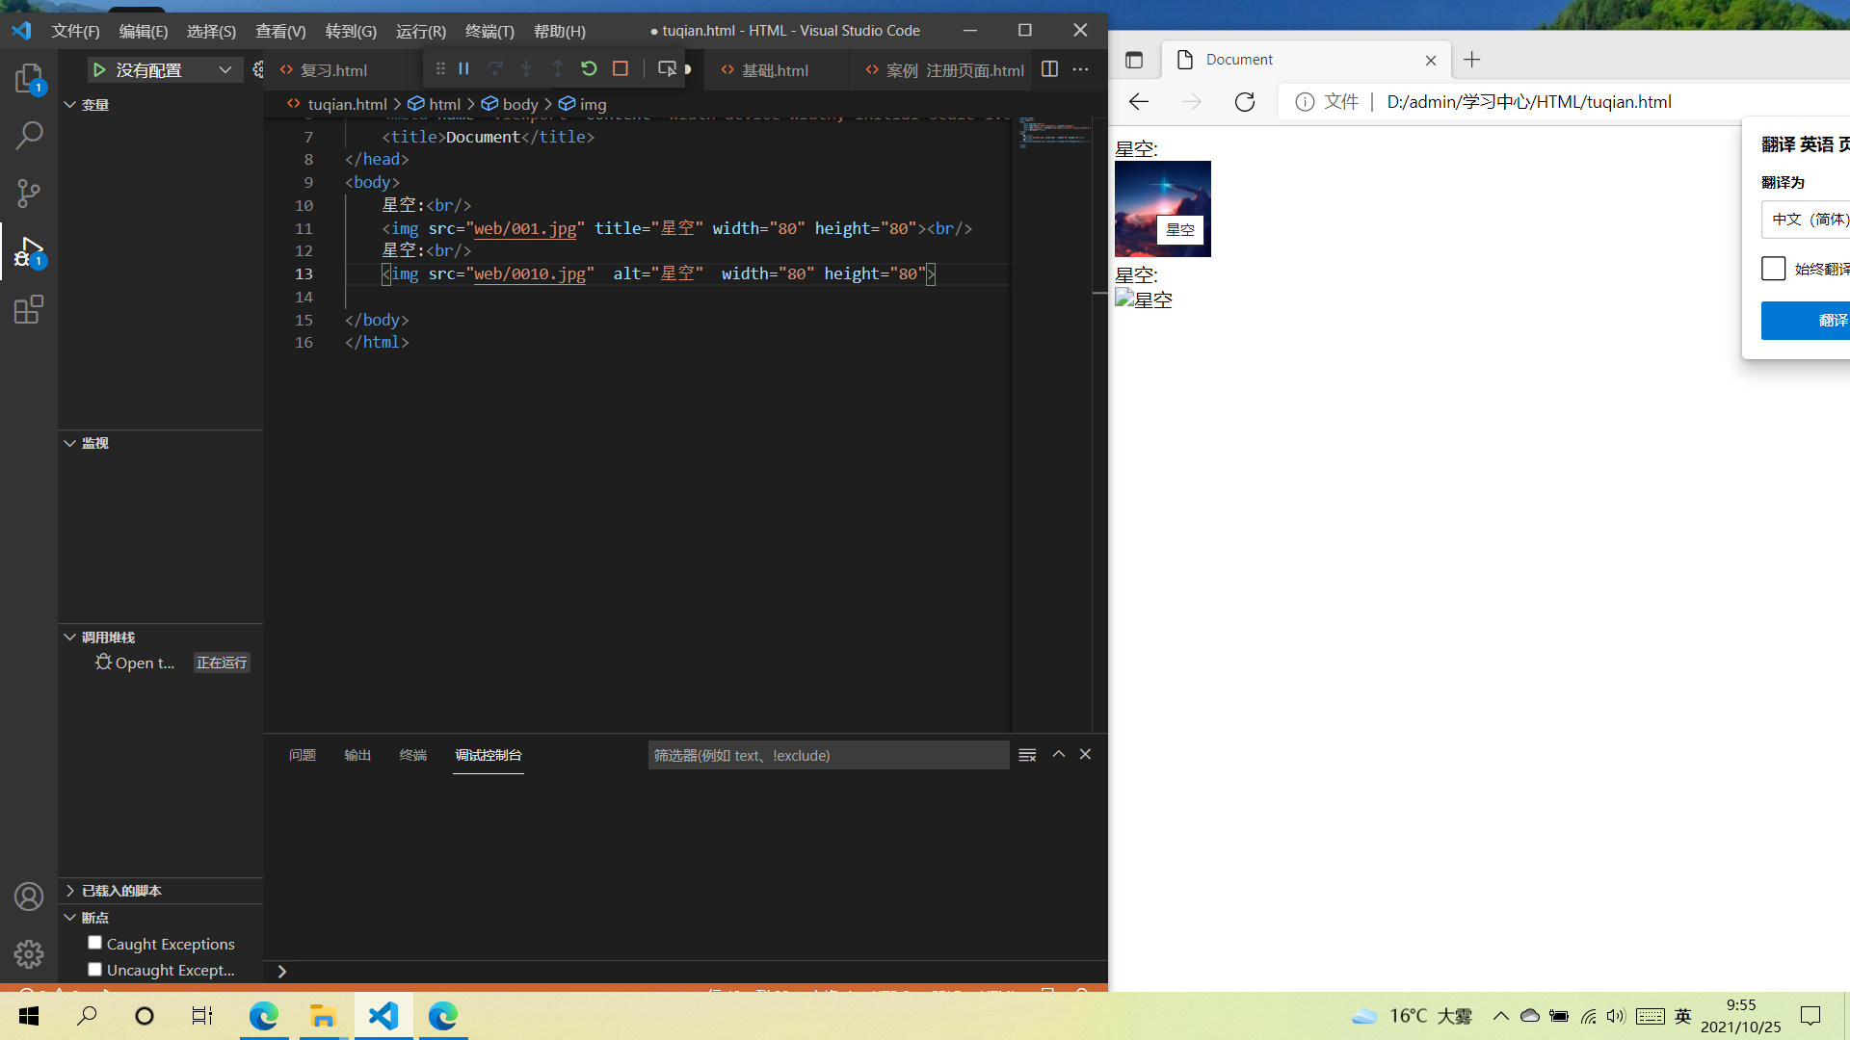
Task: Split the editor to the right
Action: (x=1049, y=68)
